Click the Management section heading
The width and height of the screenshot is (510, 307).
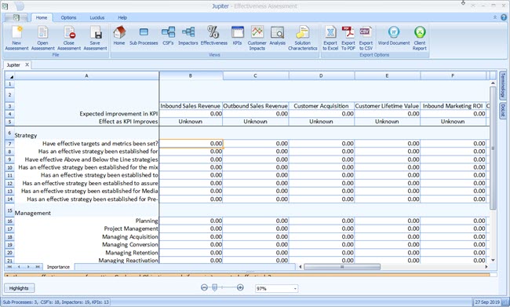(32, 213)
